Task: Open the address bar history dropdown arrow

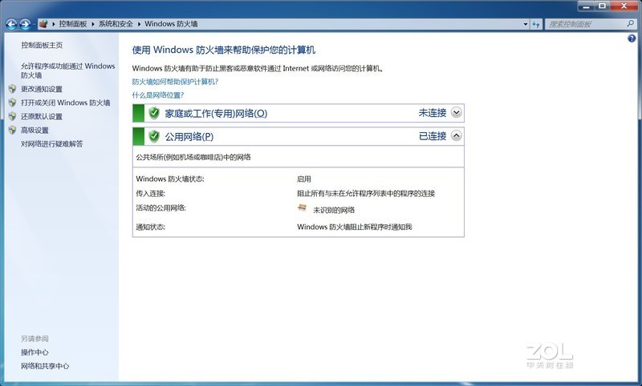Action: click(x=526, y=24)
